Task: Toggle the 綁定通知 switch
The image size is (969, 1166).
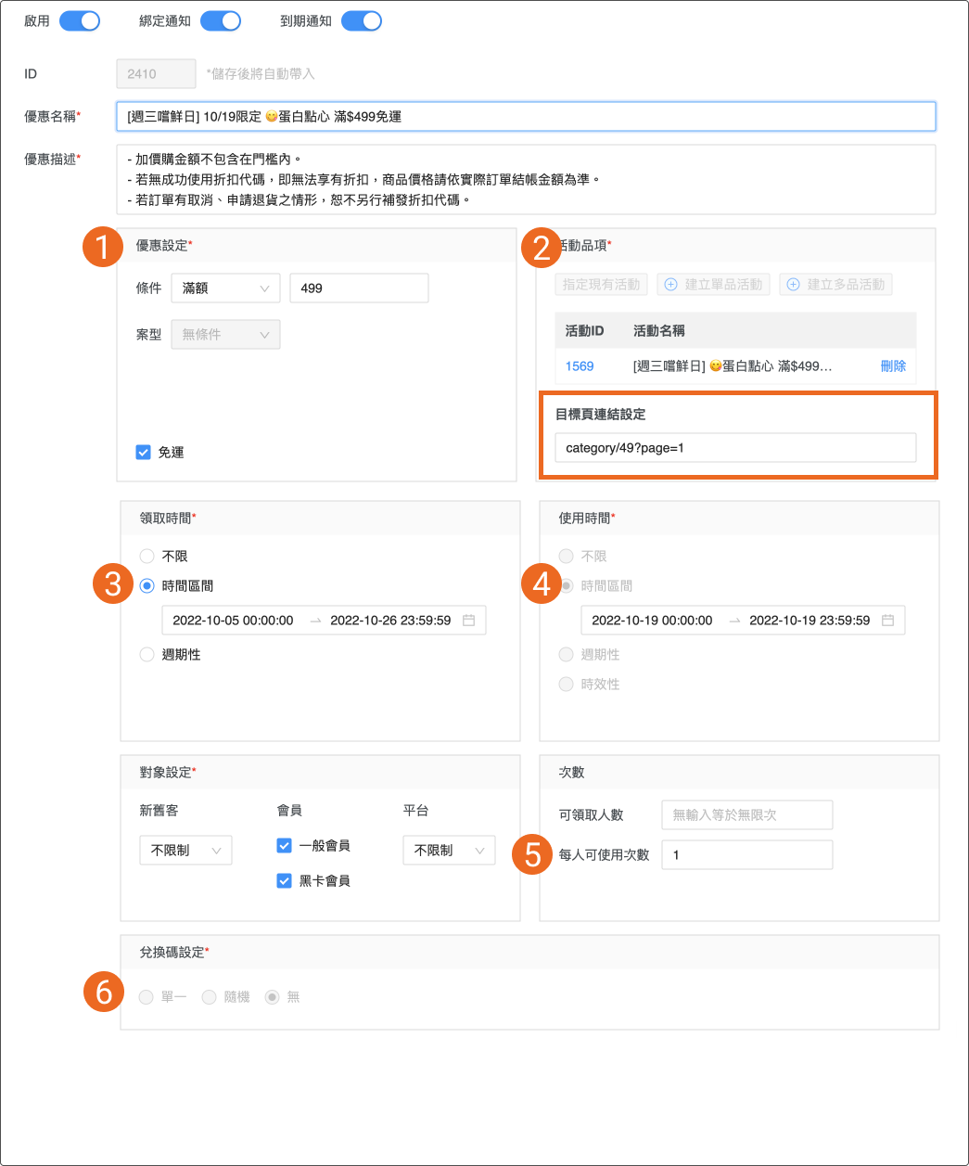Action: [221, 21]
